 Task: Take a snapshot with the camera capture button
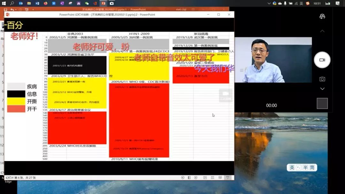tap(322, 78)
